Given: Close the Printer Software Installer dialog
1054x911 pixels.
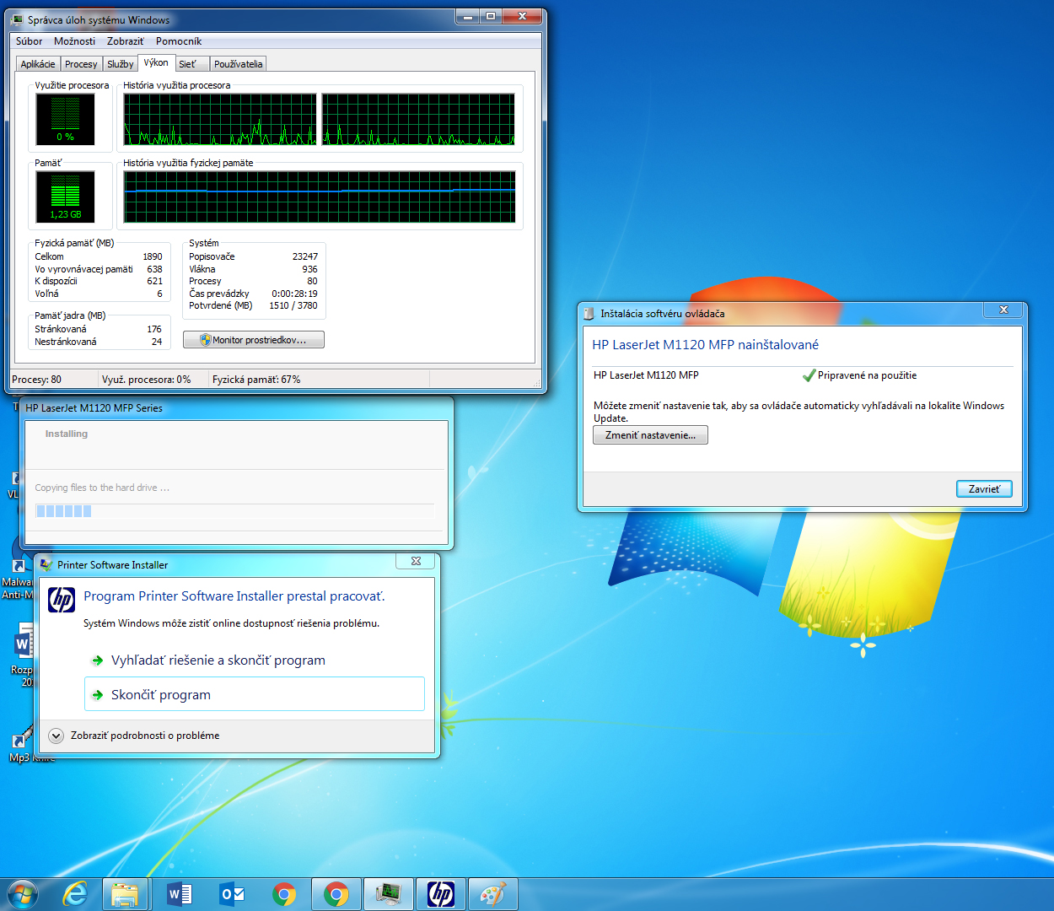Looking at the screenshot, I should click(x=416, y=561).
